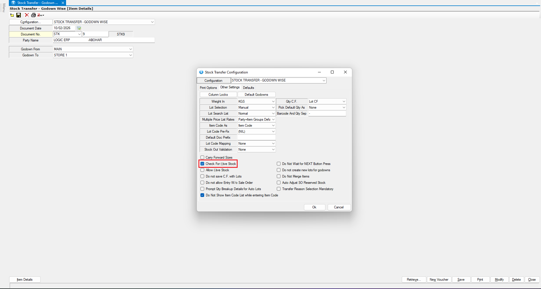541x289 pixels.
Task: Switch to the Print Options tab
Action: [x=208, y=88]
